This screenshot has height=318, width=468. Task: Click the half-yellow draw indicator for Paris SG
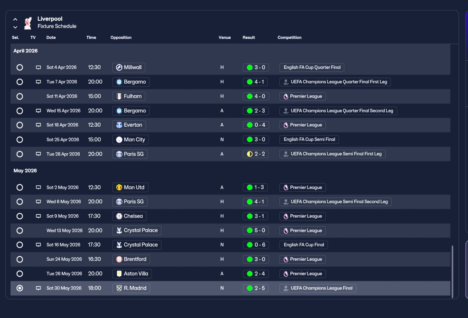coord(250,154)
